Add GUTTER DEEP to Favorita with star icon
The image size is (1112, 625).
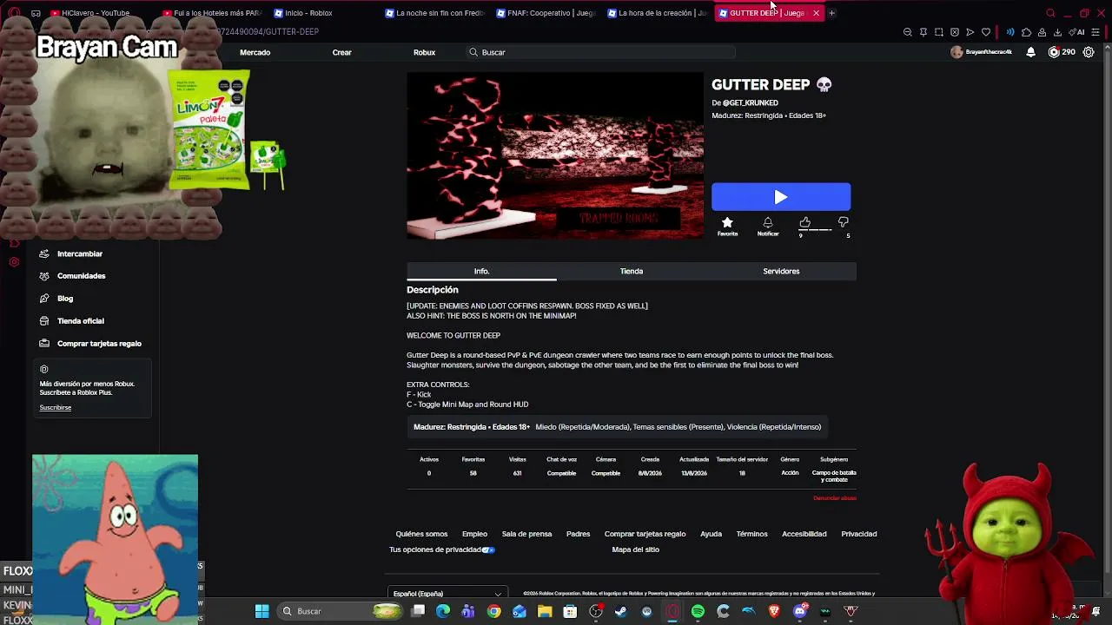tap(727, 223)
